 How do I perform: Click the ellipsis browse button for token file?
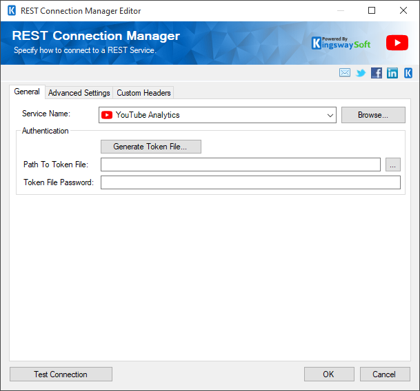tap(393, 165)
